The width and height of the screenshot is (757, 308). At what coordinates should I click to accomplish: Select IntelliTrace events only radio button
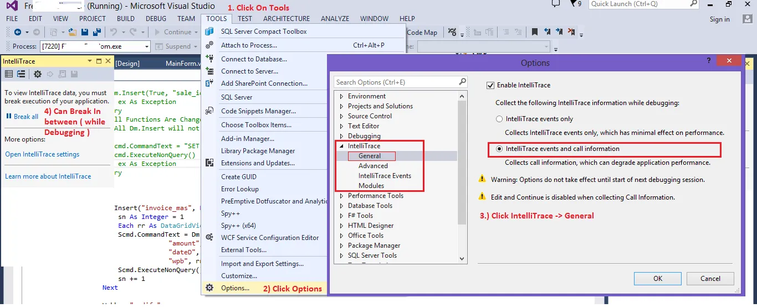tap(499, 119)
